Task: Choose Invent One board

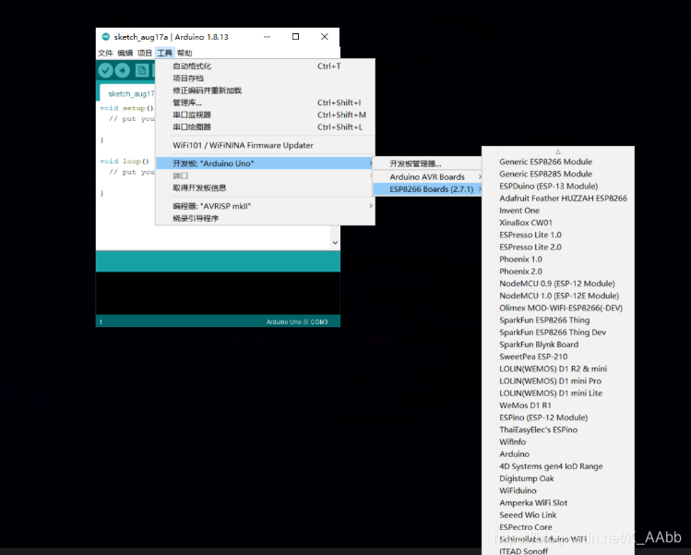Action: [558, 211]
